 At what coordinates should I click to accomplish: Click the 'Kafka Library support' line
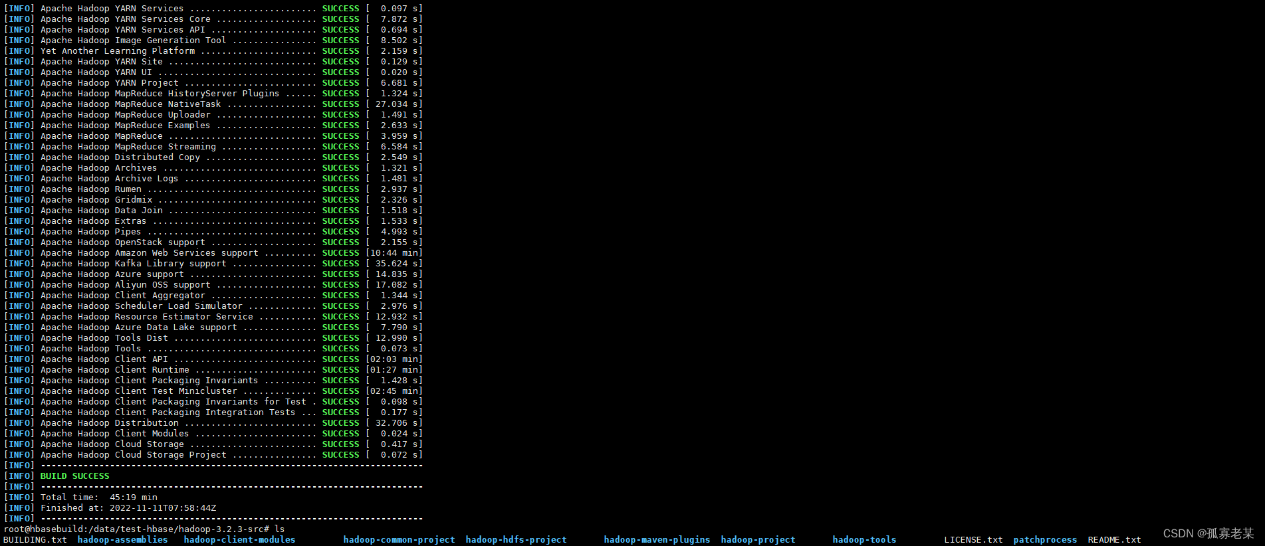213,264
